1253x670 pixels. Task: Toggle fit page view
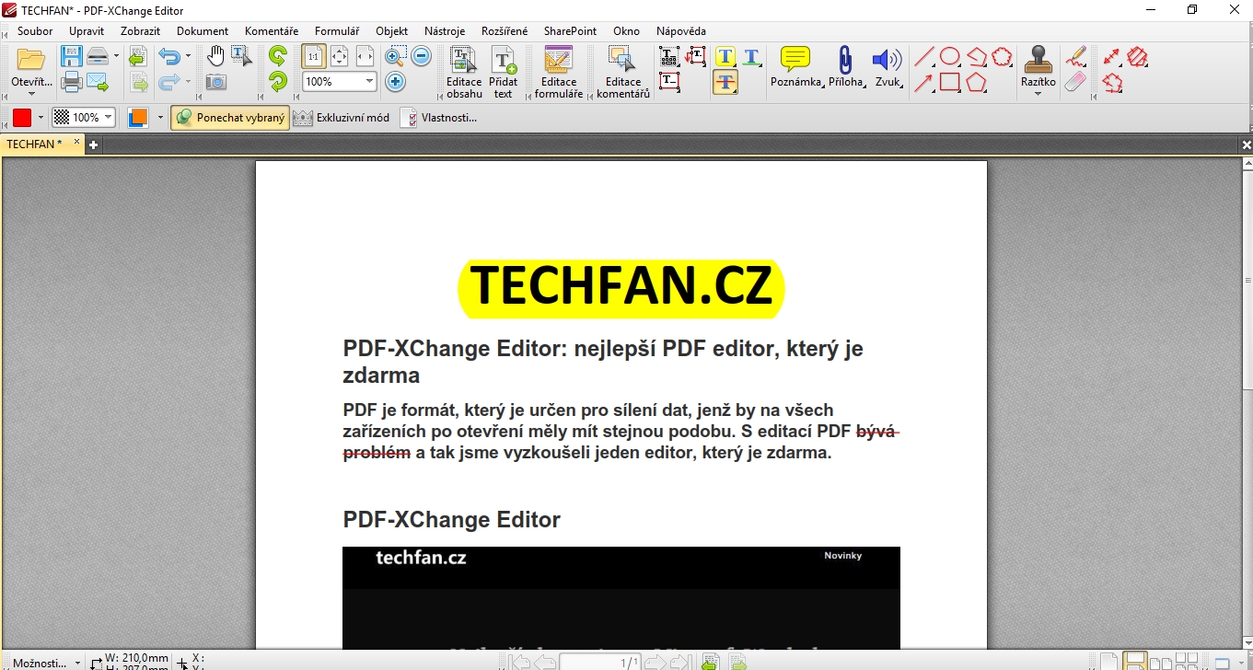pyautogui.click(x=339, y=56)
